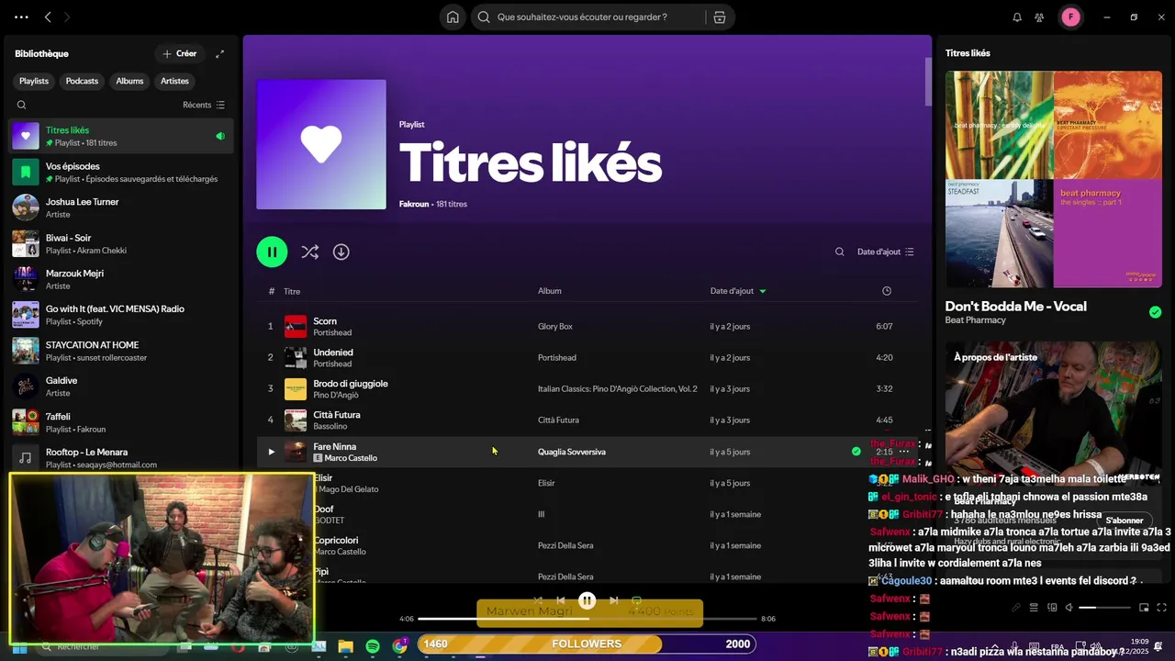Switch player to full screen
Screen dimensions: 1175x661
point(1162,607)
